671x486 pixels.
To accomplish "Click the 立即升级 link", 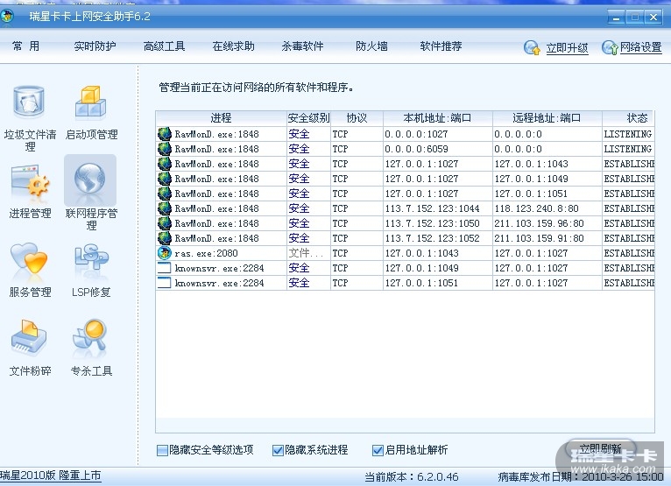I will pyautogui.click(x=567, y=48).
